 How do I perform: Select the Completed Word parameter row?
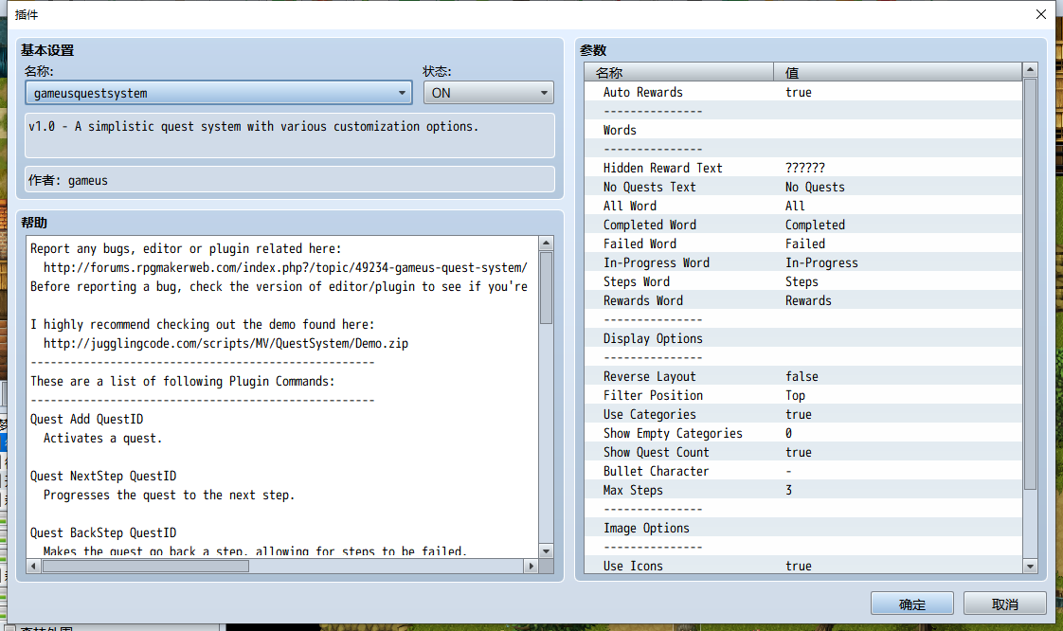click(803, 225)
